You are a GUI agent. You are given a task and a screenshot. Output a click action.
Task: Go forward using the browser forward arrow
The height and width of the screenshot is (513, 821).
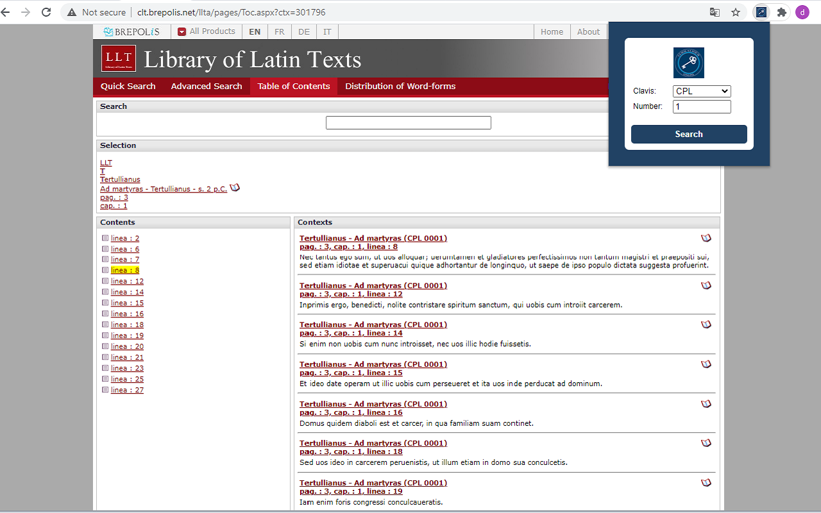tap(26, 12)
